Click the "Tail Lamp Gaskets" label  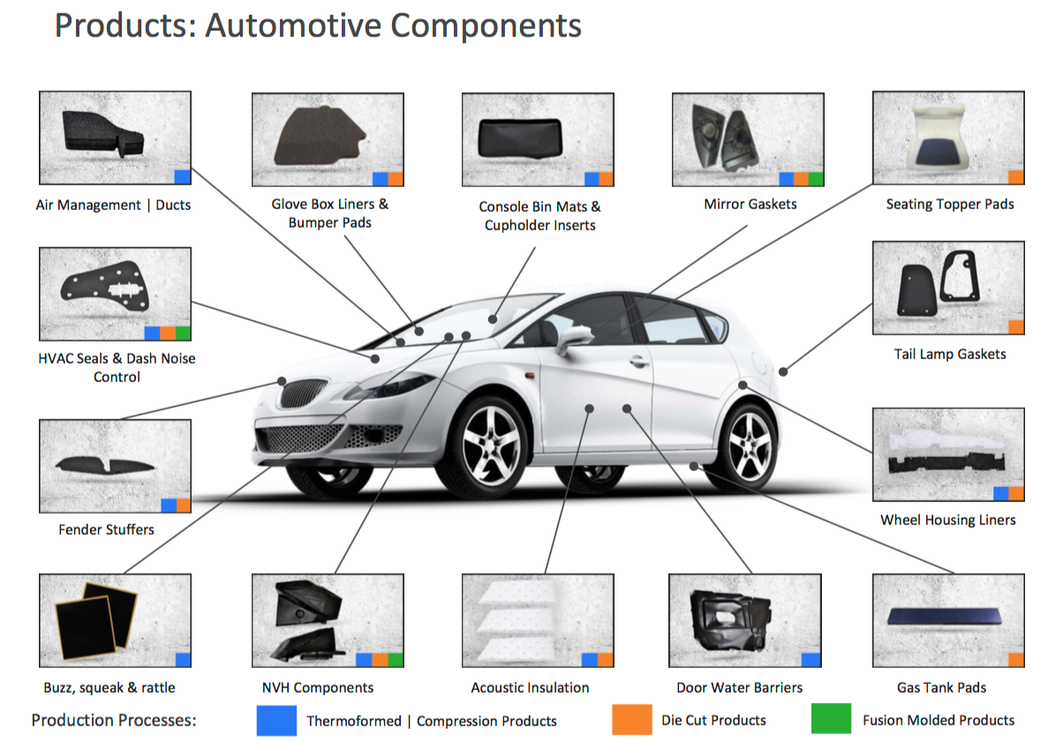950,354
